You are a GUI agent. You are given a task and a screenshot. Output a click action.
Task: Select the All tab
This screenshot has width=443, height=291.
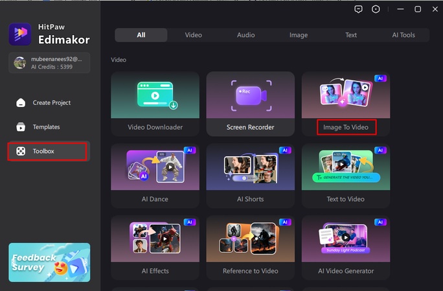pyautogui.click(x=141, y=35)
